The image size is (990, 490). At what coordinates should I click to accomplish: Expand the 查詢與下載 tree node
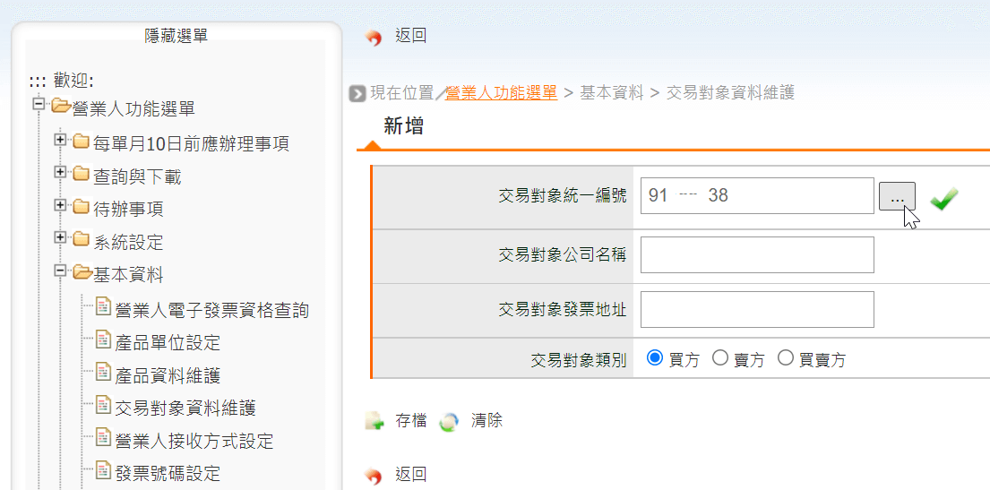(x=60, y=172)
